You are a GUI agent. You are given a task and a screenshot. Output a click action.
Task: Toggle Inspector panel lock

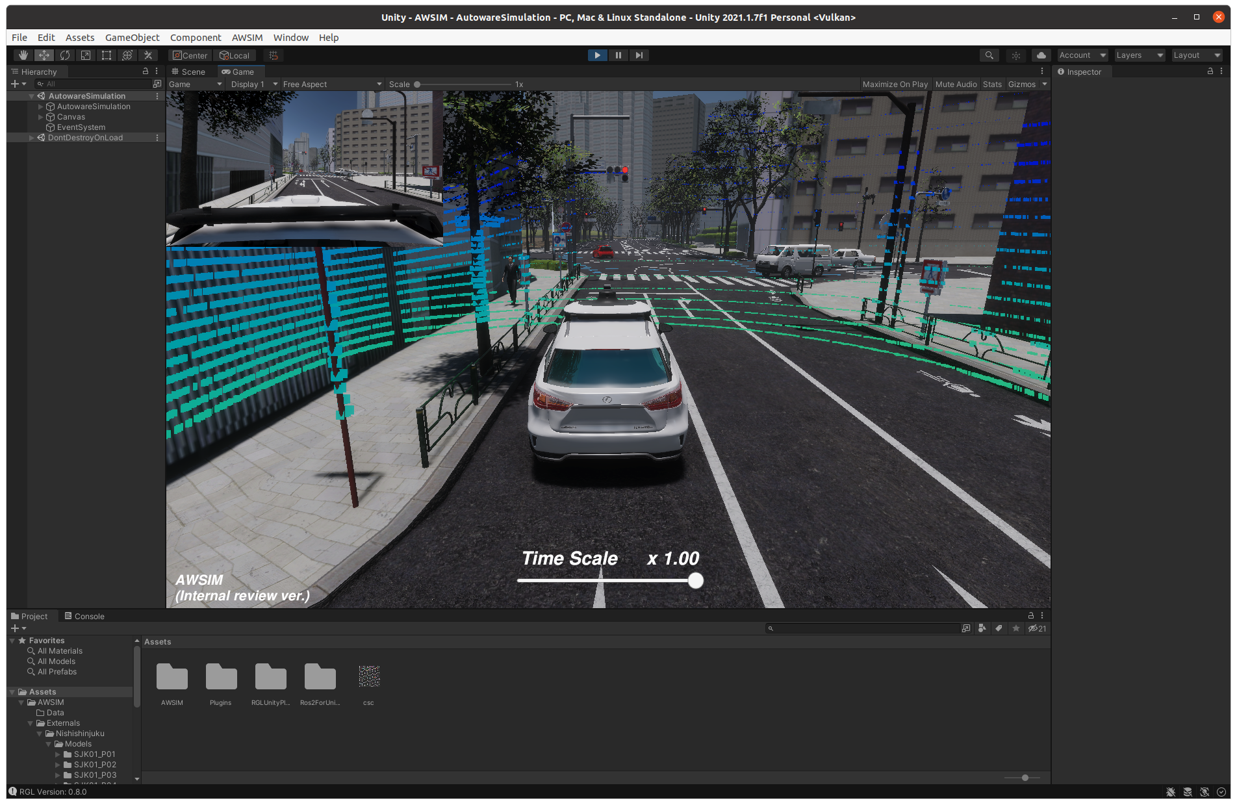(1210, 71)
